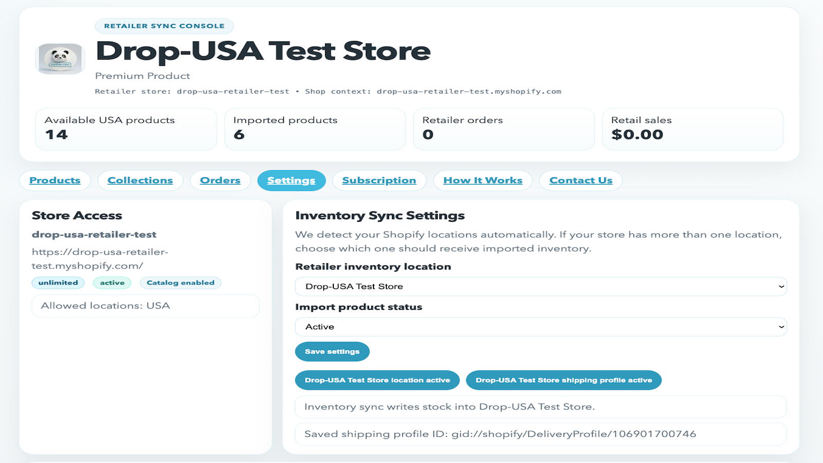Click the Catalog enabled badge
Image resolution: width=823 pixels, height=463 pixels.
[181, 283]
